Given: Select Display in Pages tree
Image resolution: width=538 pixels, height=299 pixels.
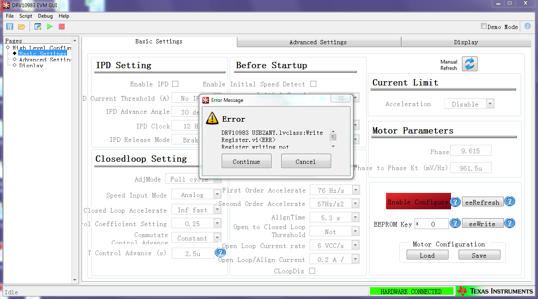Looking at the screenshot, I should [31, 65].
